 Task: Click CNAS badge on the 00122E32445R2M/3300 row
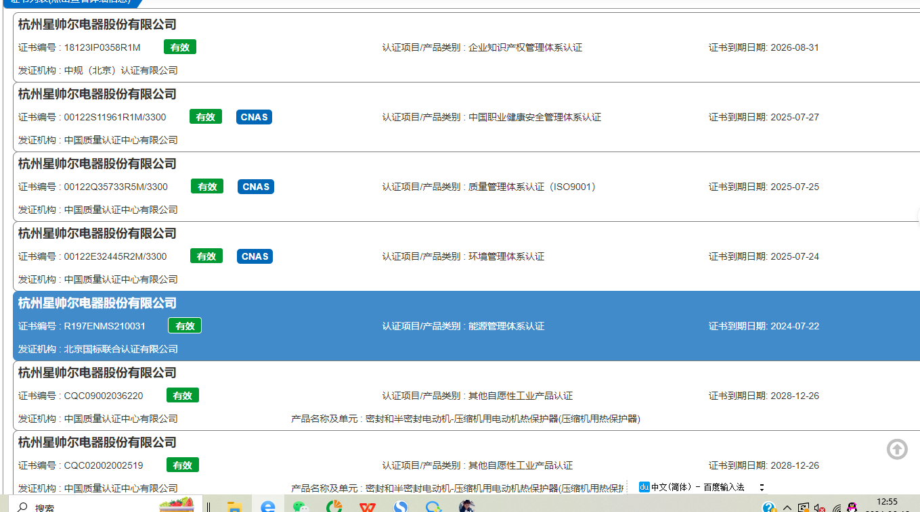[x=255, y=256]
